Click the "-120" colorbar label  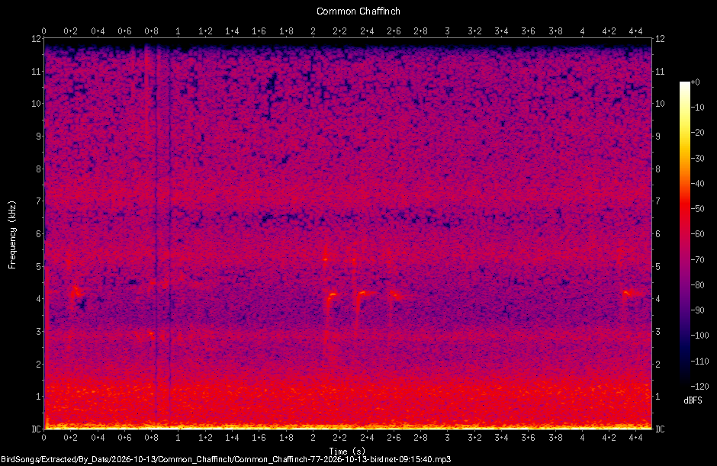click(699, 386)
